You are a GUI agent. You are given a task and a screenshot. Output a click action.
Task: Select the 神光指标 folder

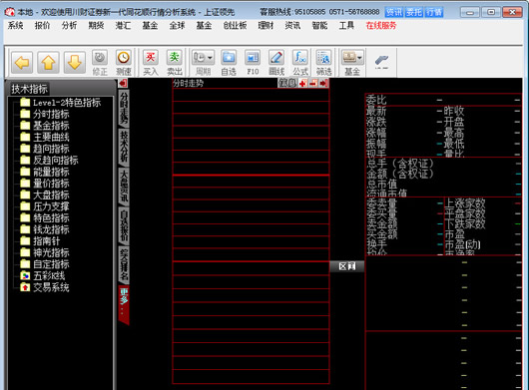pos(45,252)
